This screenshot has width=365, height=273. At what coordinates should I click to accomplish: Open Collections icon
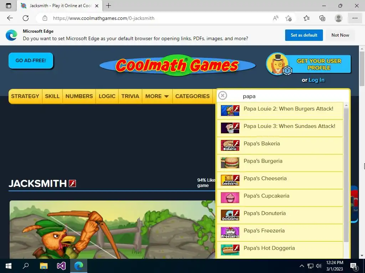click(x=322, y=18)
